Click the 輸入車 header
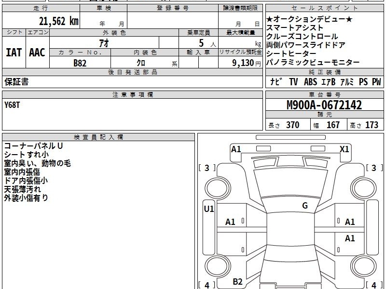 tap(198, 53)
